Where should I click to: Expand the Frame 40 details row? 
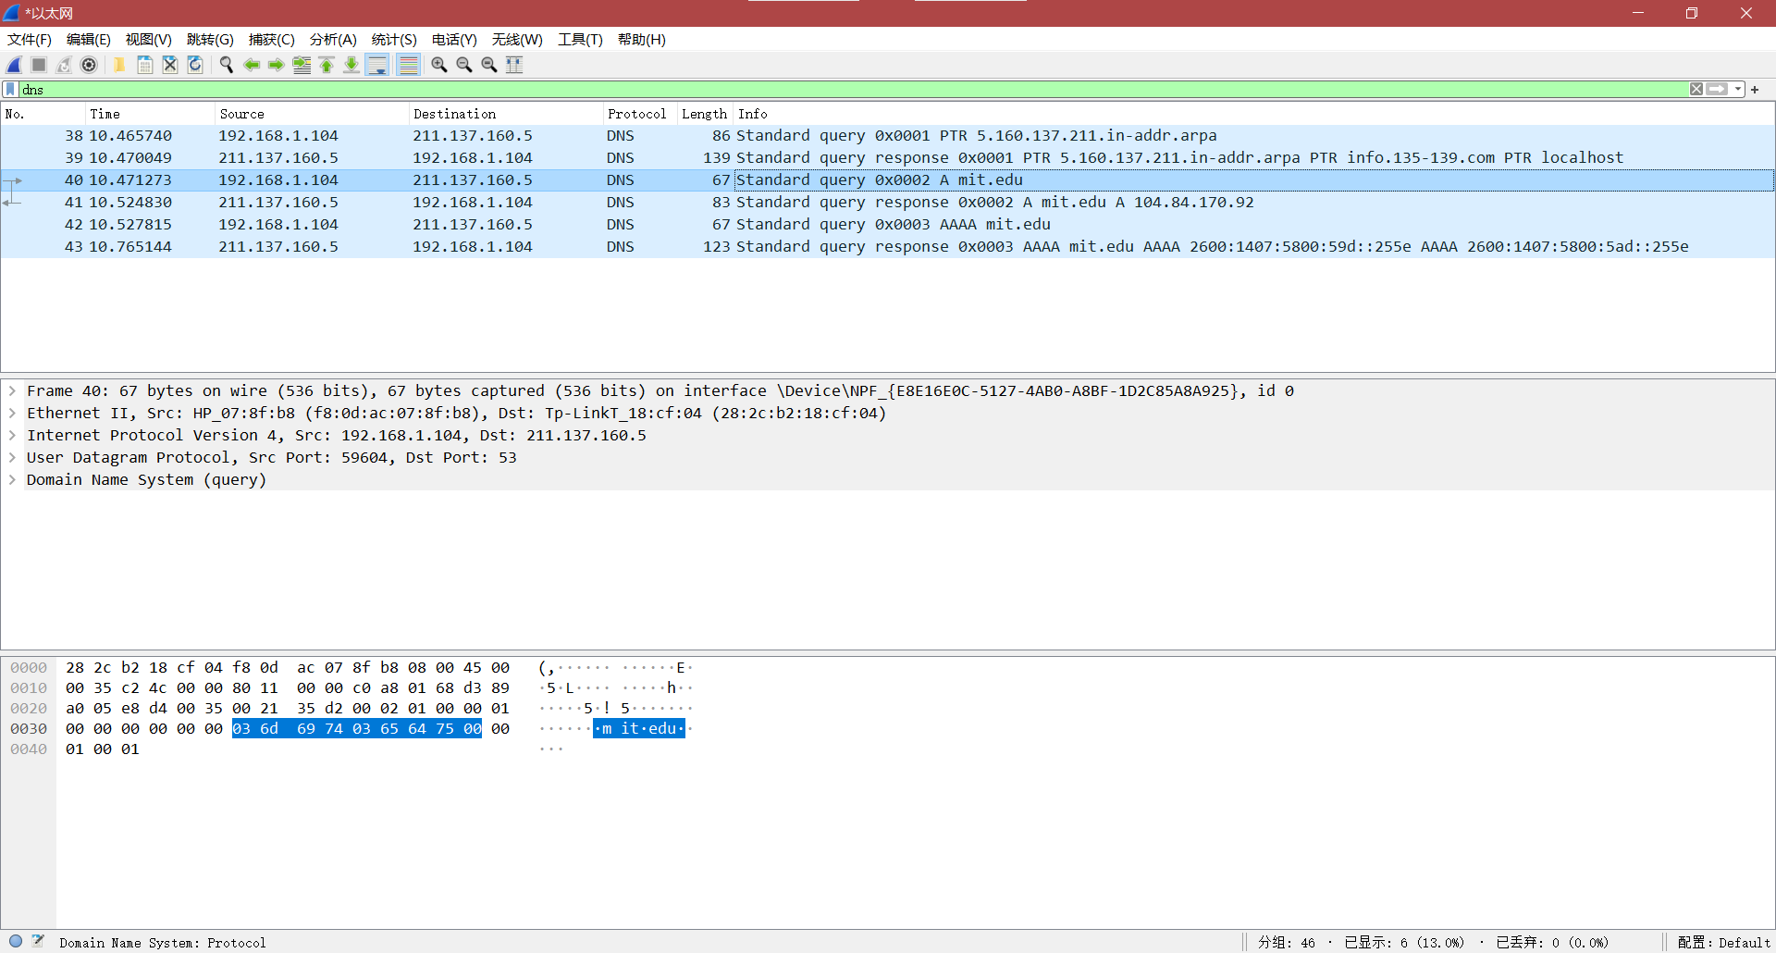(12, 391)
